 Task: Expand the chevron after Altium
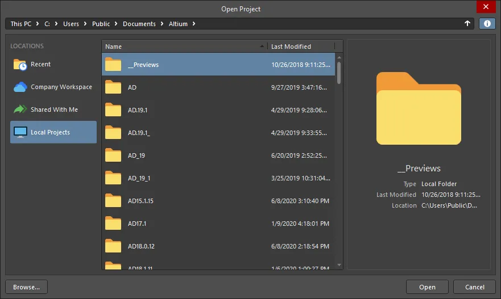tap(193, 24)
